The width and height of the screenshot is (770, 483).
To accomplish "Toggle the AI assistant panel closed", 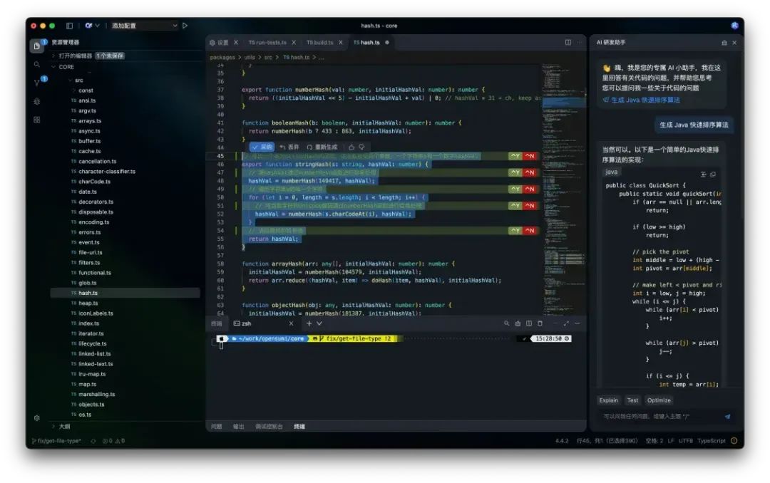I will (735, 41).
